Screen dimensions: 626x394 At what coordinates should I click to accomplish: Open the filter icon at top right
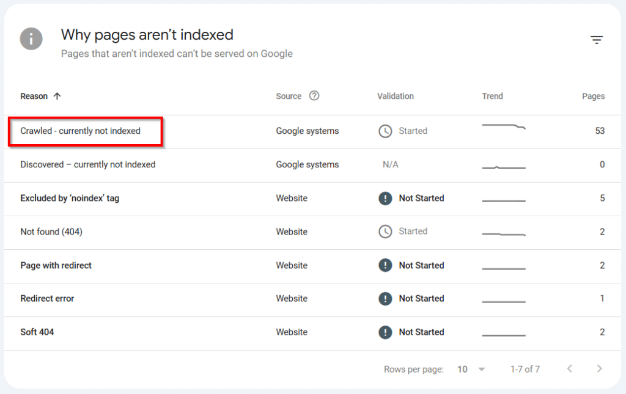pos(596,39)
